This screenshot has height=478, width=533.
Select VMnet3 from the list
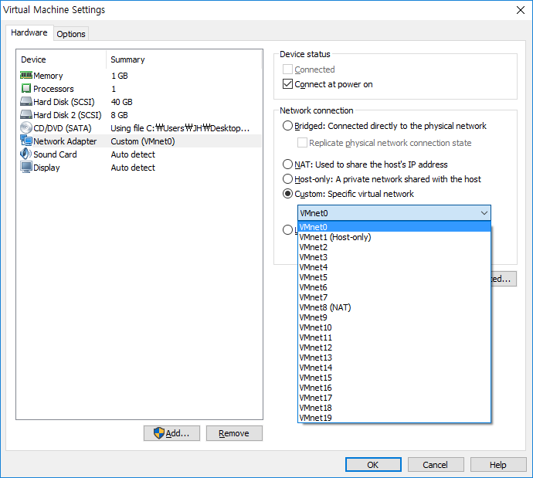[394, 257]
